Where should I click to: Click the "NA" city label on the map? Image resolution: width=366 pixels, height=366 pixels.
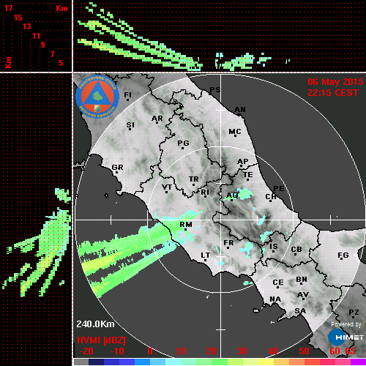coord(275,299)
